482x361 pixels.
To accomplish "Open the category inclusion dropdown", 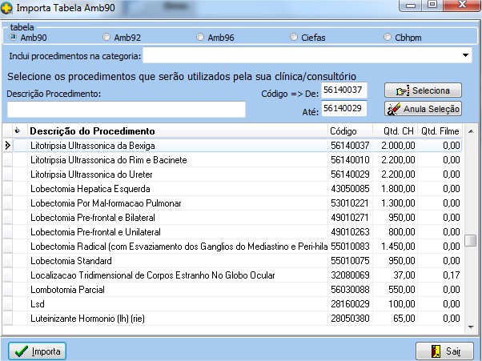I will click(466, 56).
